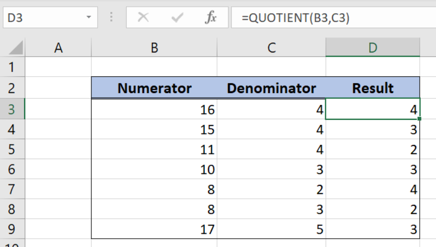Screen dimensions: 436x247
Task: Select row 7 header
Action: (x=12, y=189)
